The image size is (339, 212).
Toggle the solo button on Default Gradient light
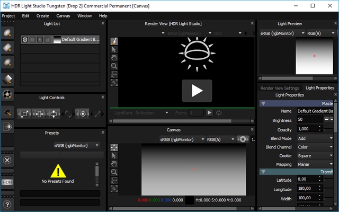click(32, 40)
